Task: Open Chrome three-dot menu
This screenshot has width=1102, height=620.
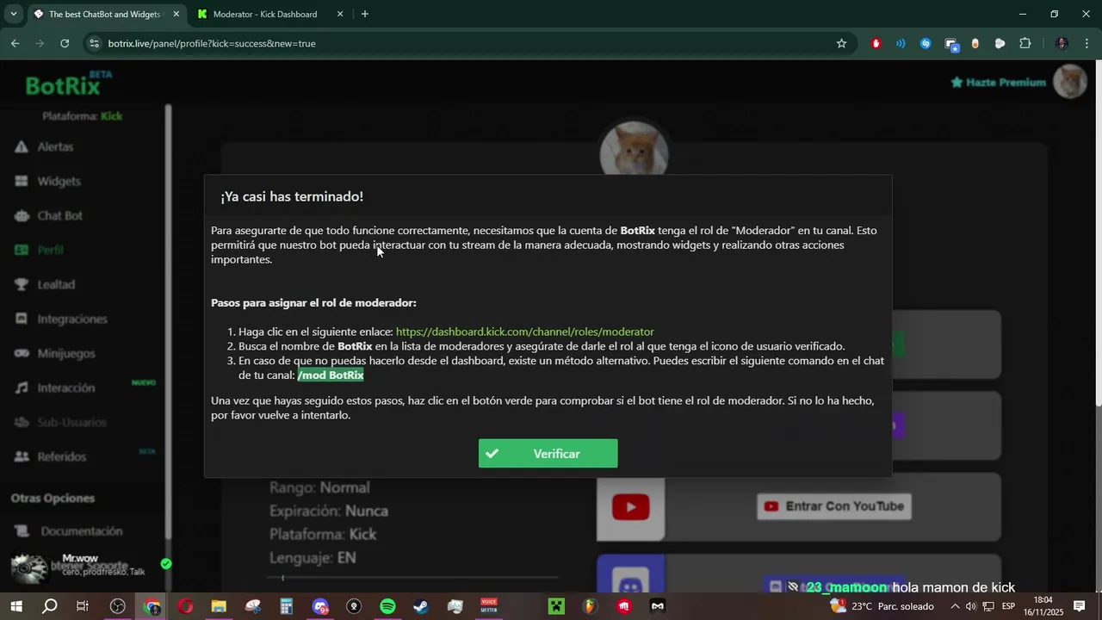Action: point(1087,43)
